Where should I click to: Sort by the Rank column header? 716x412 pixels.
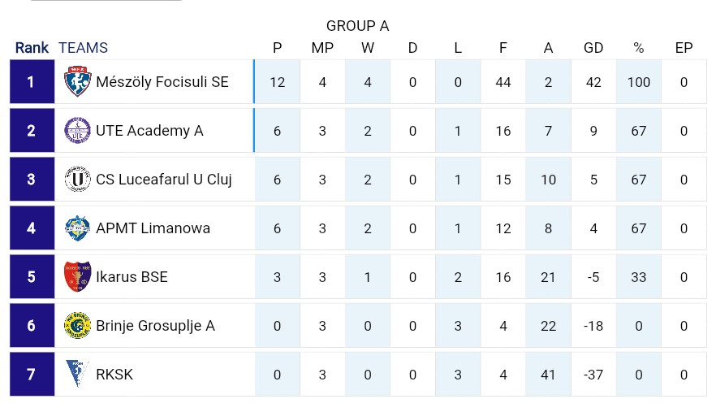[x=32, y=48]
